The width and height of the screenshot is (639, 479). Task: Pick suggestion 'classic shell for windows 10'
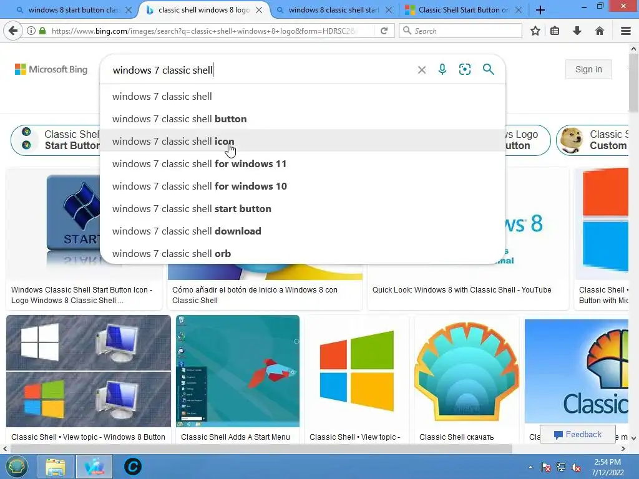(x=303, y=186)
